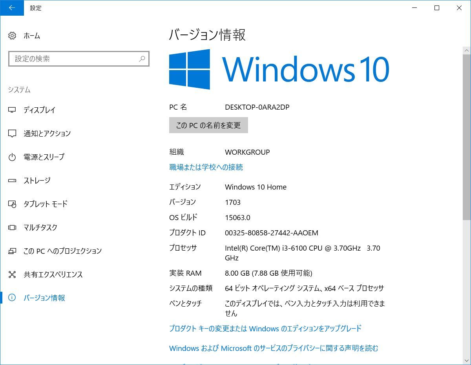Click the Windows 10 logo
This screenshot has height=365, width=471.
pos(279,69)
